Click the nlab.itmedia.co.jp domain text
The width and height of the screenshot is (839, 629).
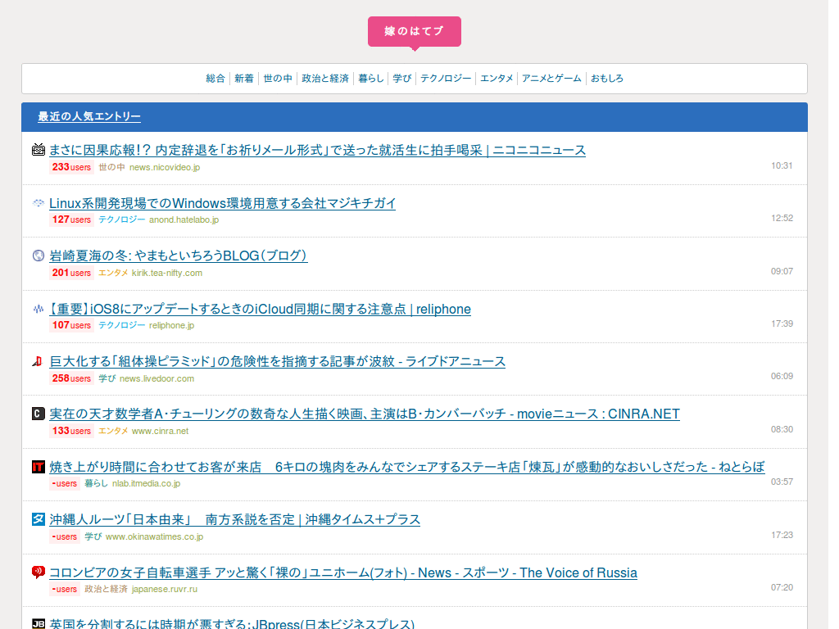pyautogui.click(x=146, y=483)
